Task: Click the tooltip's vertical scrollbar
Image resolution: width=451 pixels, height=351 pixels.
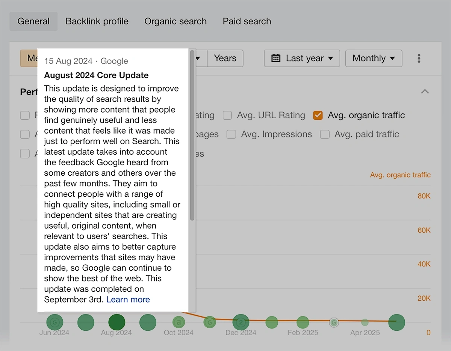Action: tap(192, 135)
